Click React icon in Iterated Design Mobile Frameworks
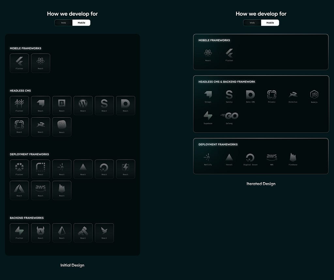This screenshot has width=334, height=280. pyautogui.click(x=208, y=53)
